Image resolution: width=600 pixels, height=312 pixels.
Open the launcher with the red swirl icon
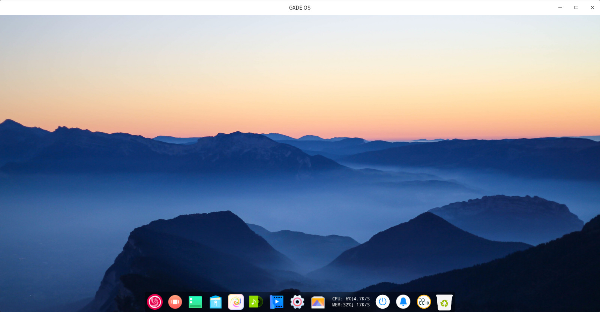[154, 302]
